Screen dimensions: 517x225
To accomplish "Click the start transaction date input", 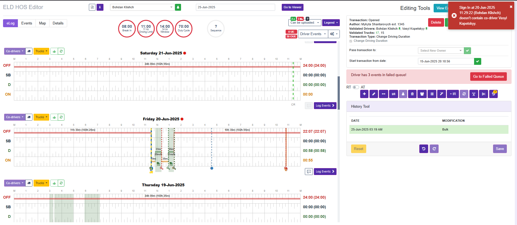I will 446,61.
